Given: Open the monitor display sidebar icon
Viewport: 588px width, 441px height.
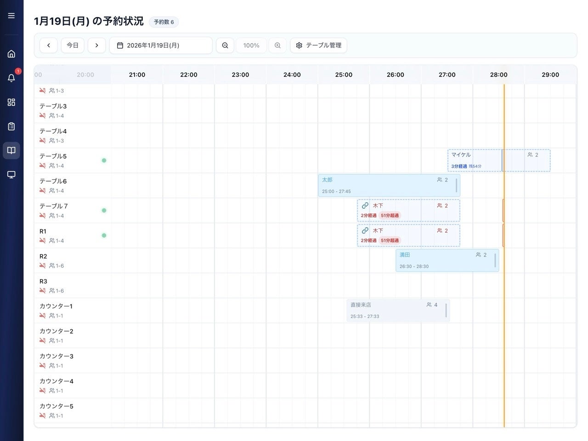Looking at the screenshot, I should coord(11,175).
